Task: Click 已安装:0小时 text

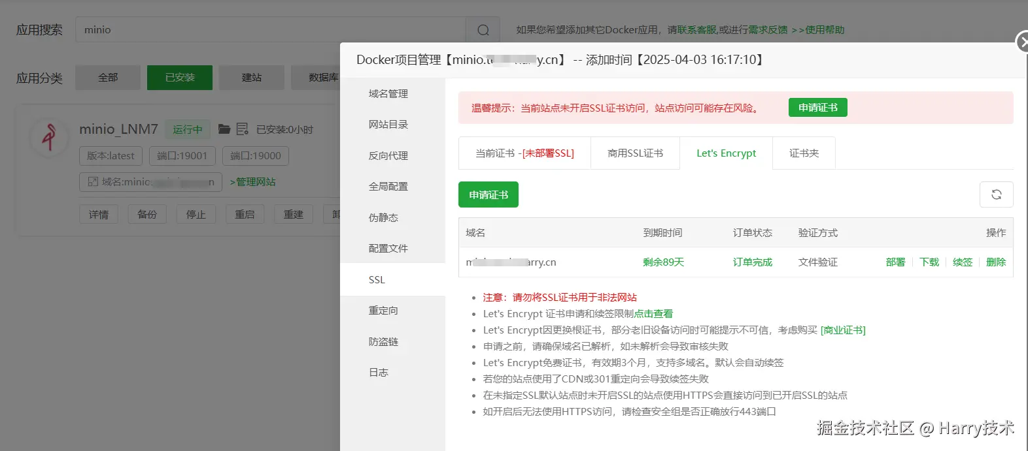Action: click(x=284, y=130)
